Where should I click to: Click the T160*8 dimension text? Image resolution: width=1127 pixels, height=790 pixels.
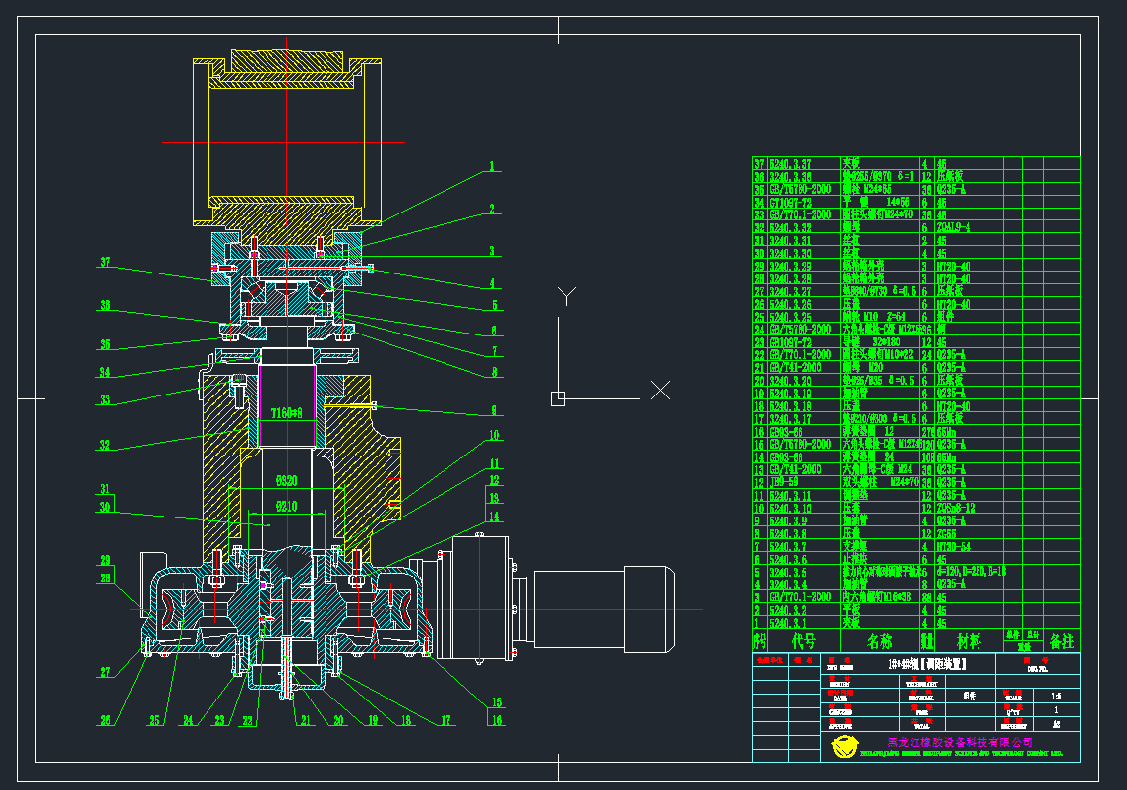tap(286, 414)
